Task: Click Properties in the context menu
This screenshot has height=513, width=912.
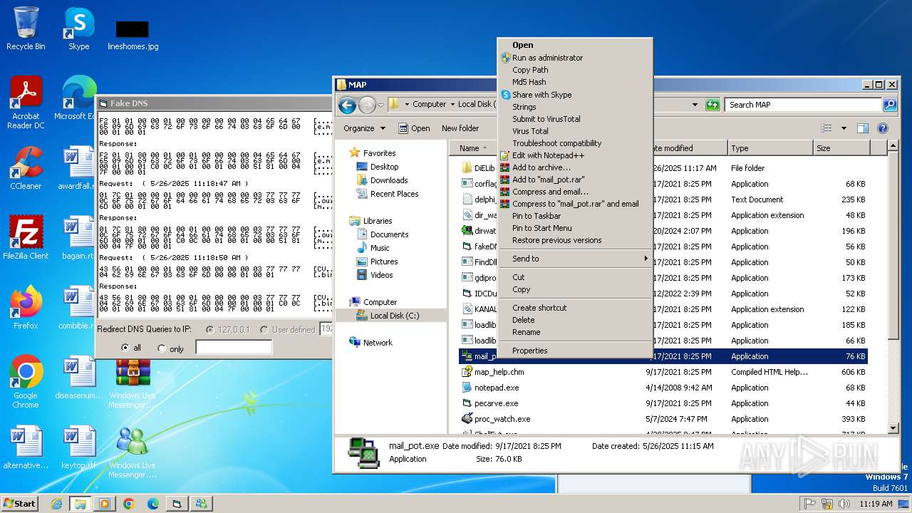Action: pos(574,351)
